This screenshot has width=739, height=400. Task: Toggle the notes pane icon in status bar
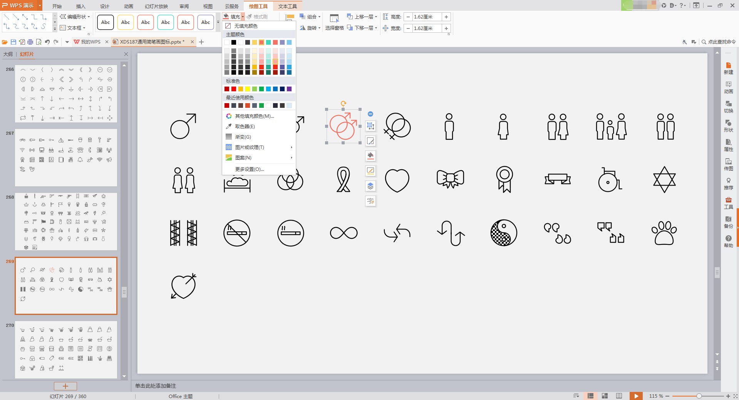tap(576, 396)
